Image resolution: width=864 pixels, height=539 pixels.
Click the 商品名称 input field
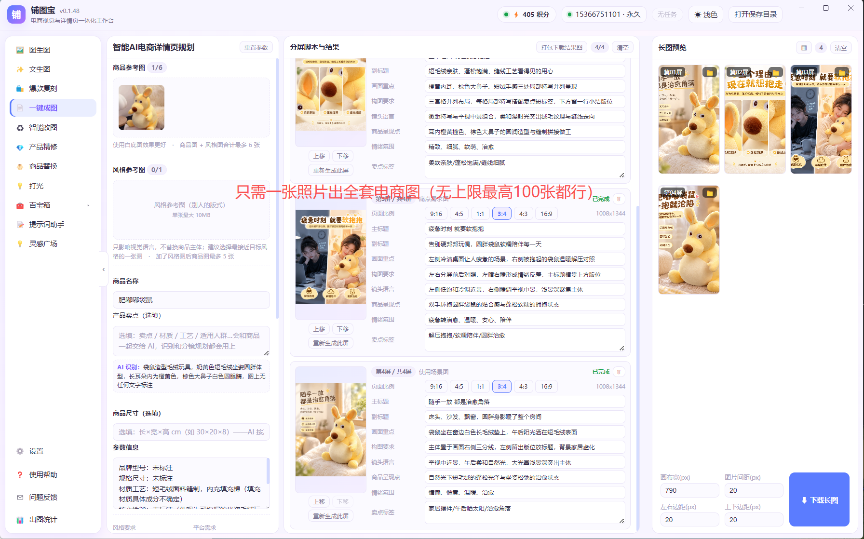tap(191, 300)
